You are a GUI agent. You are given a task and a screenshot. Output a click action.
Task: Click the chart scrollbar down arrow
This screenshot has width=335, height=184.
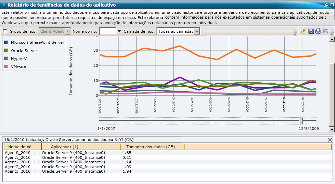(332, 129)
